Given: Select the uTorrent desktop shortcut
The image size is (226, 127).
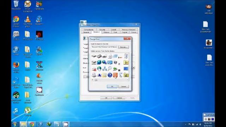Looking at the screenshot, I should tap(28, 111).
